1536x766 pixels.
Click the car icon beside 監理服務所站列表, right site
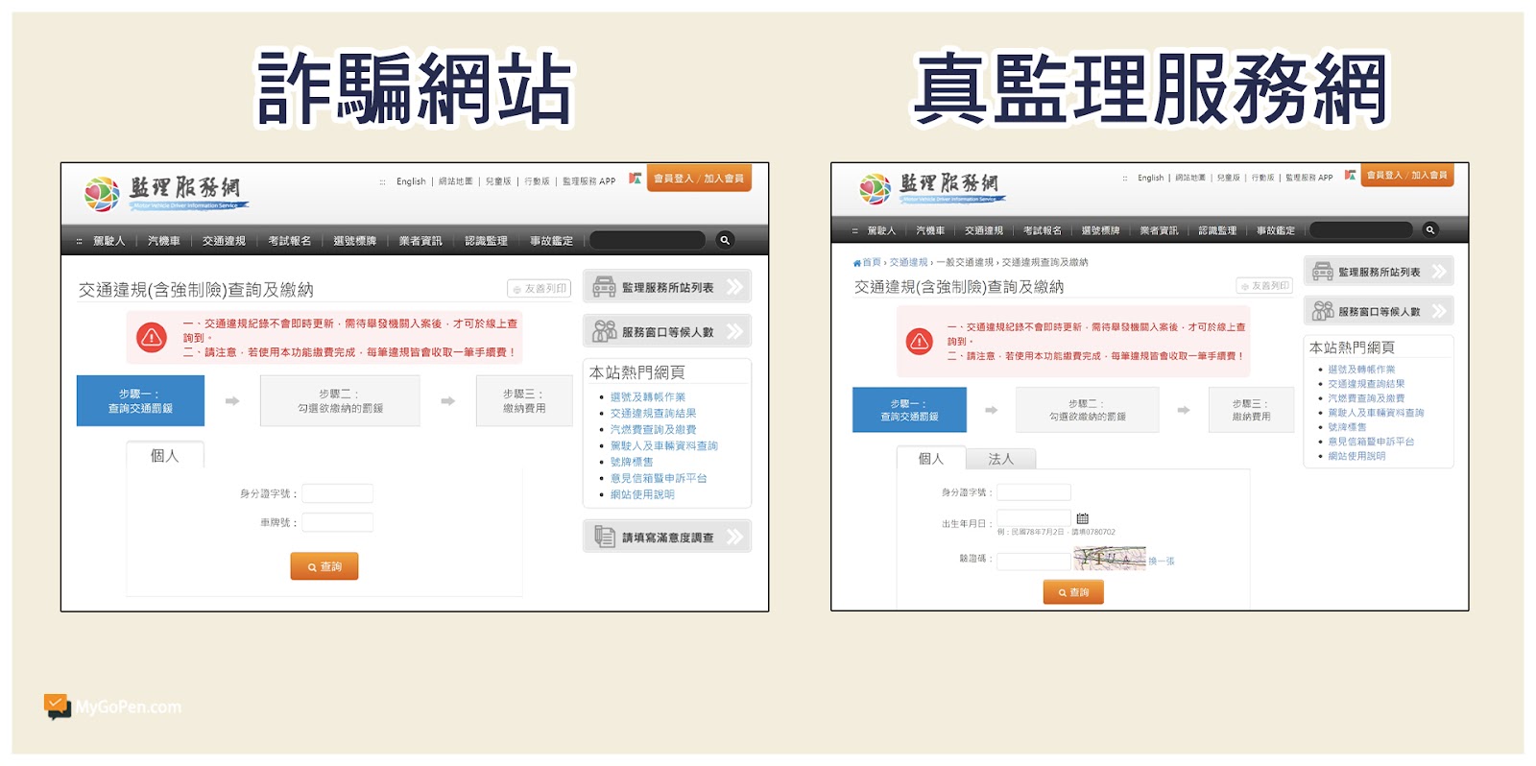(x=1322, y=272)
